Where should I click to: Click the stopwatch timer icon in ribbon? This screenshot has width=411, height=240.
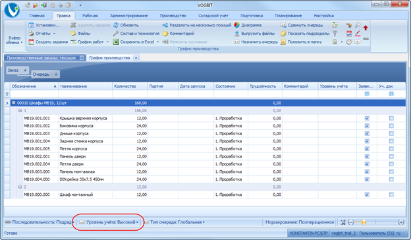(x=349, y=42)
